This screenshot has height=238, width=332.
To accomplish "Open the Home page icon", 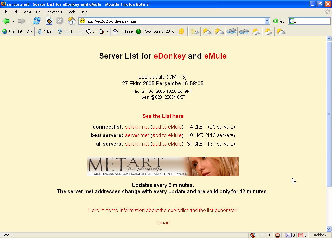I will tap(72, 21).
